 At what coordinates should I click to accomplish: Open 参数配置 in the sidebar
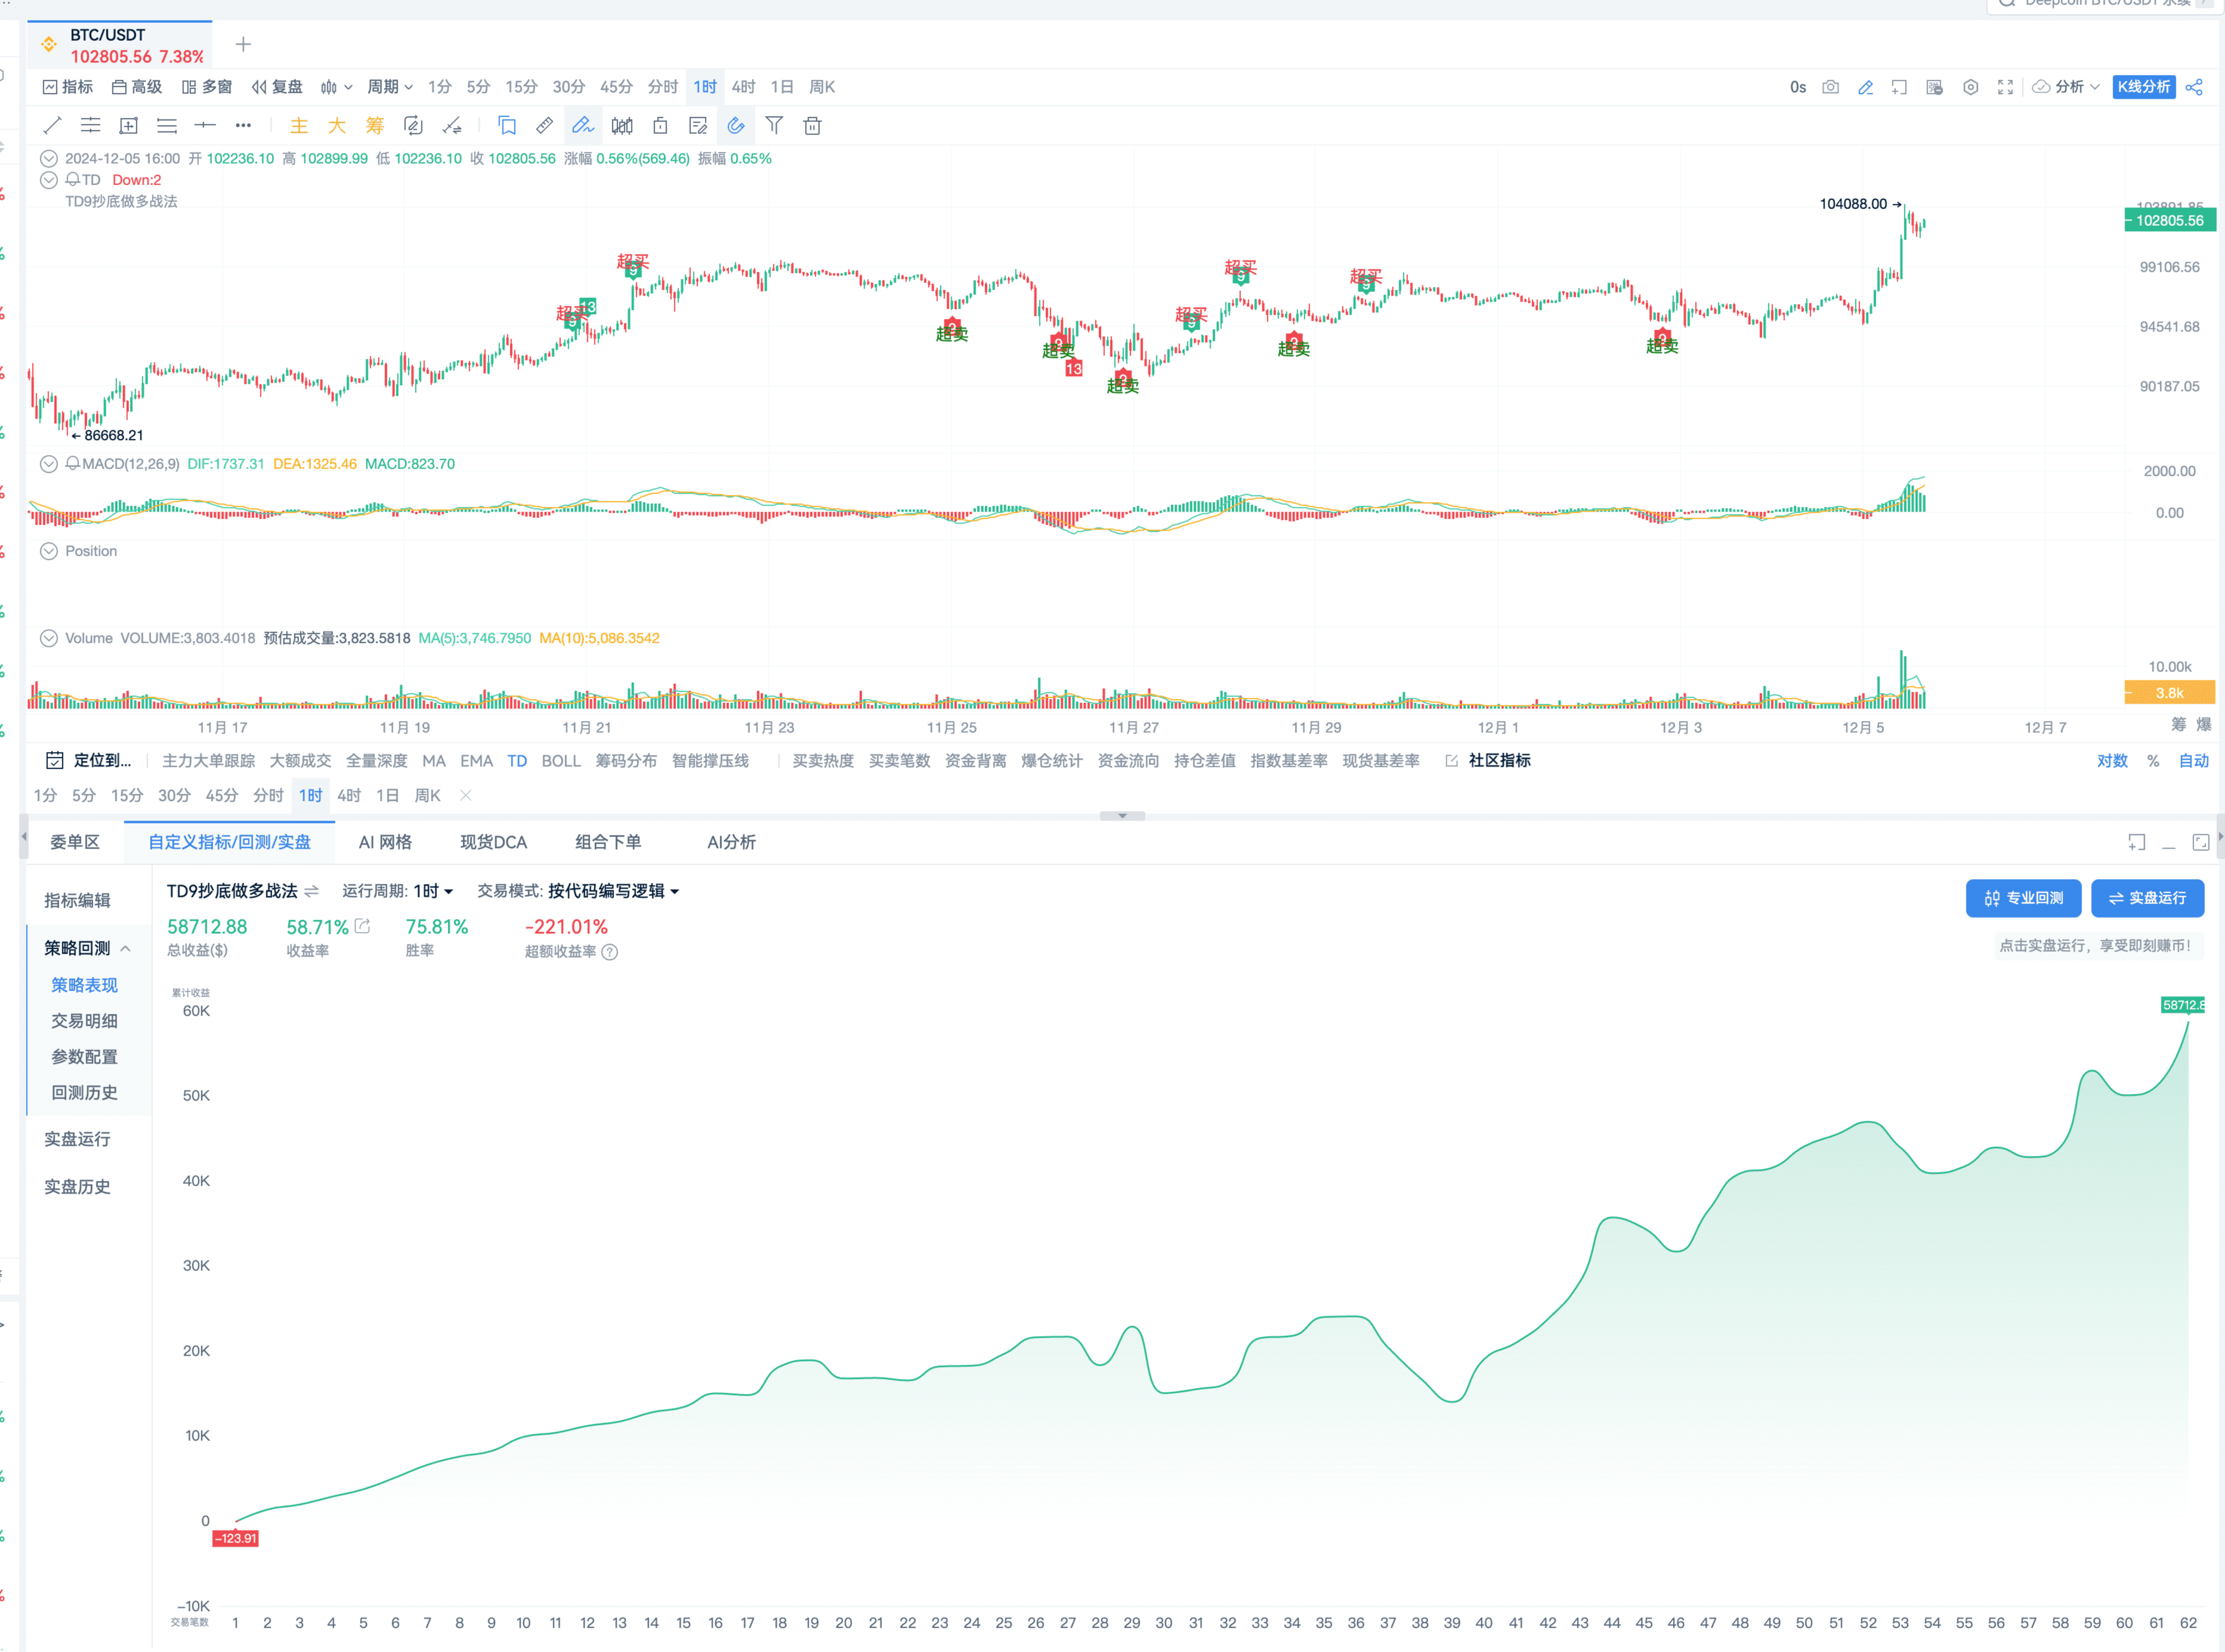pos(84,1057)
